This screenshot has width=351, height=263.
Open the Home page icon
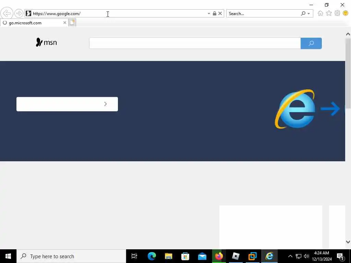point(320,13)
